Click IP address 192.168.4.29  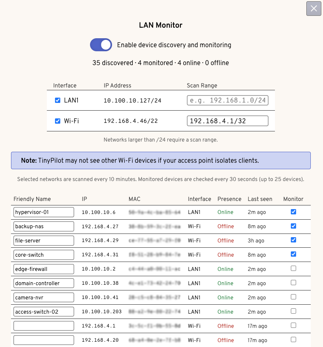100,240
